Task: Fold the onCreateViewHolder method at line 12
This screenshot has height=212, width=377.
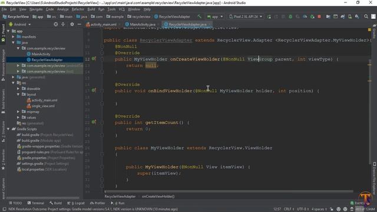Action: [x=102, y=59]
